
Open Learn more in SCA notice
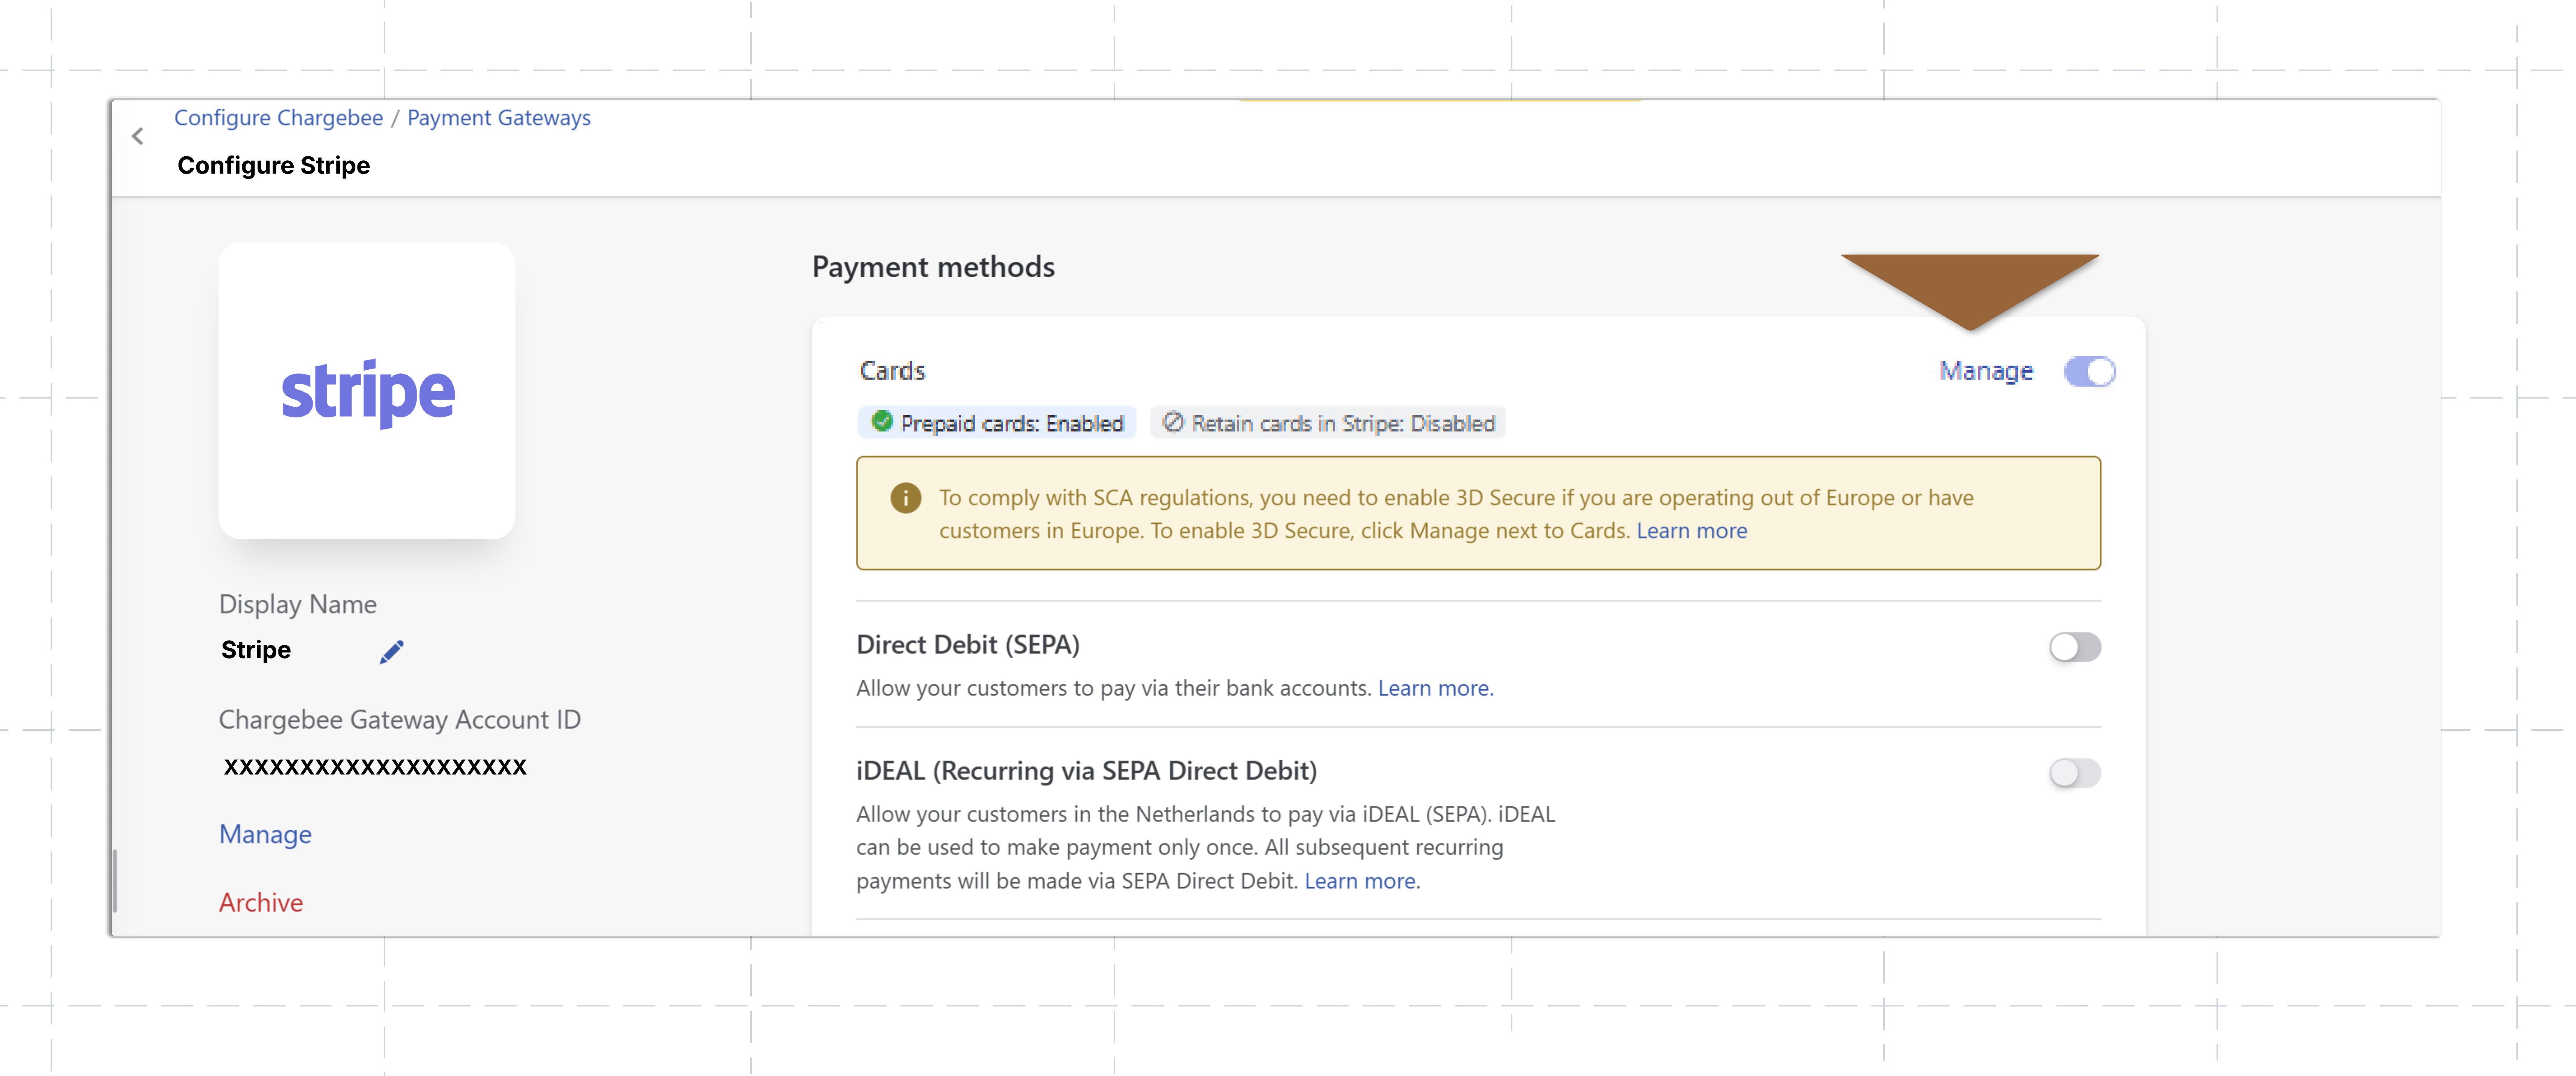[x=1691, y=531]
